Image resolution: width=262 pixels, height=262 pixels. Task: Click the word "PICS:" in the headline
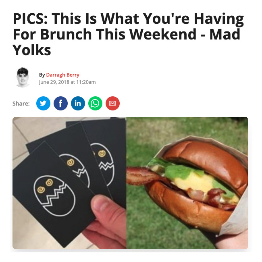click(x=31, y=19)
